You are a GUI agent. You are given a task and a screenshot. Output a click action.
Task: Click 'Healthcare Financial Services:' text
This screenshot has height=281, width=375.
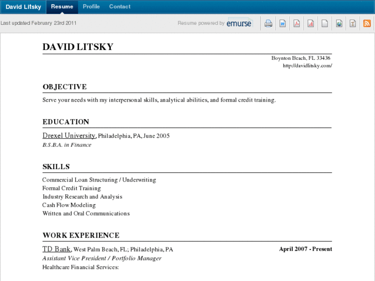[x=80, y=267]
